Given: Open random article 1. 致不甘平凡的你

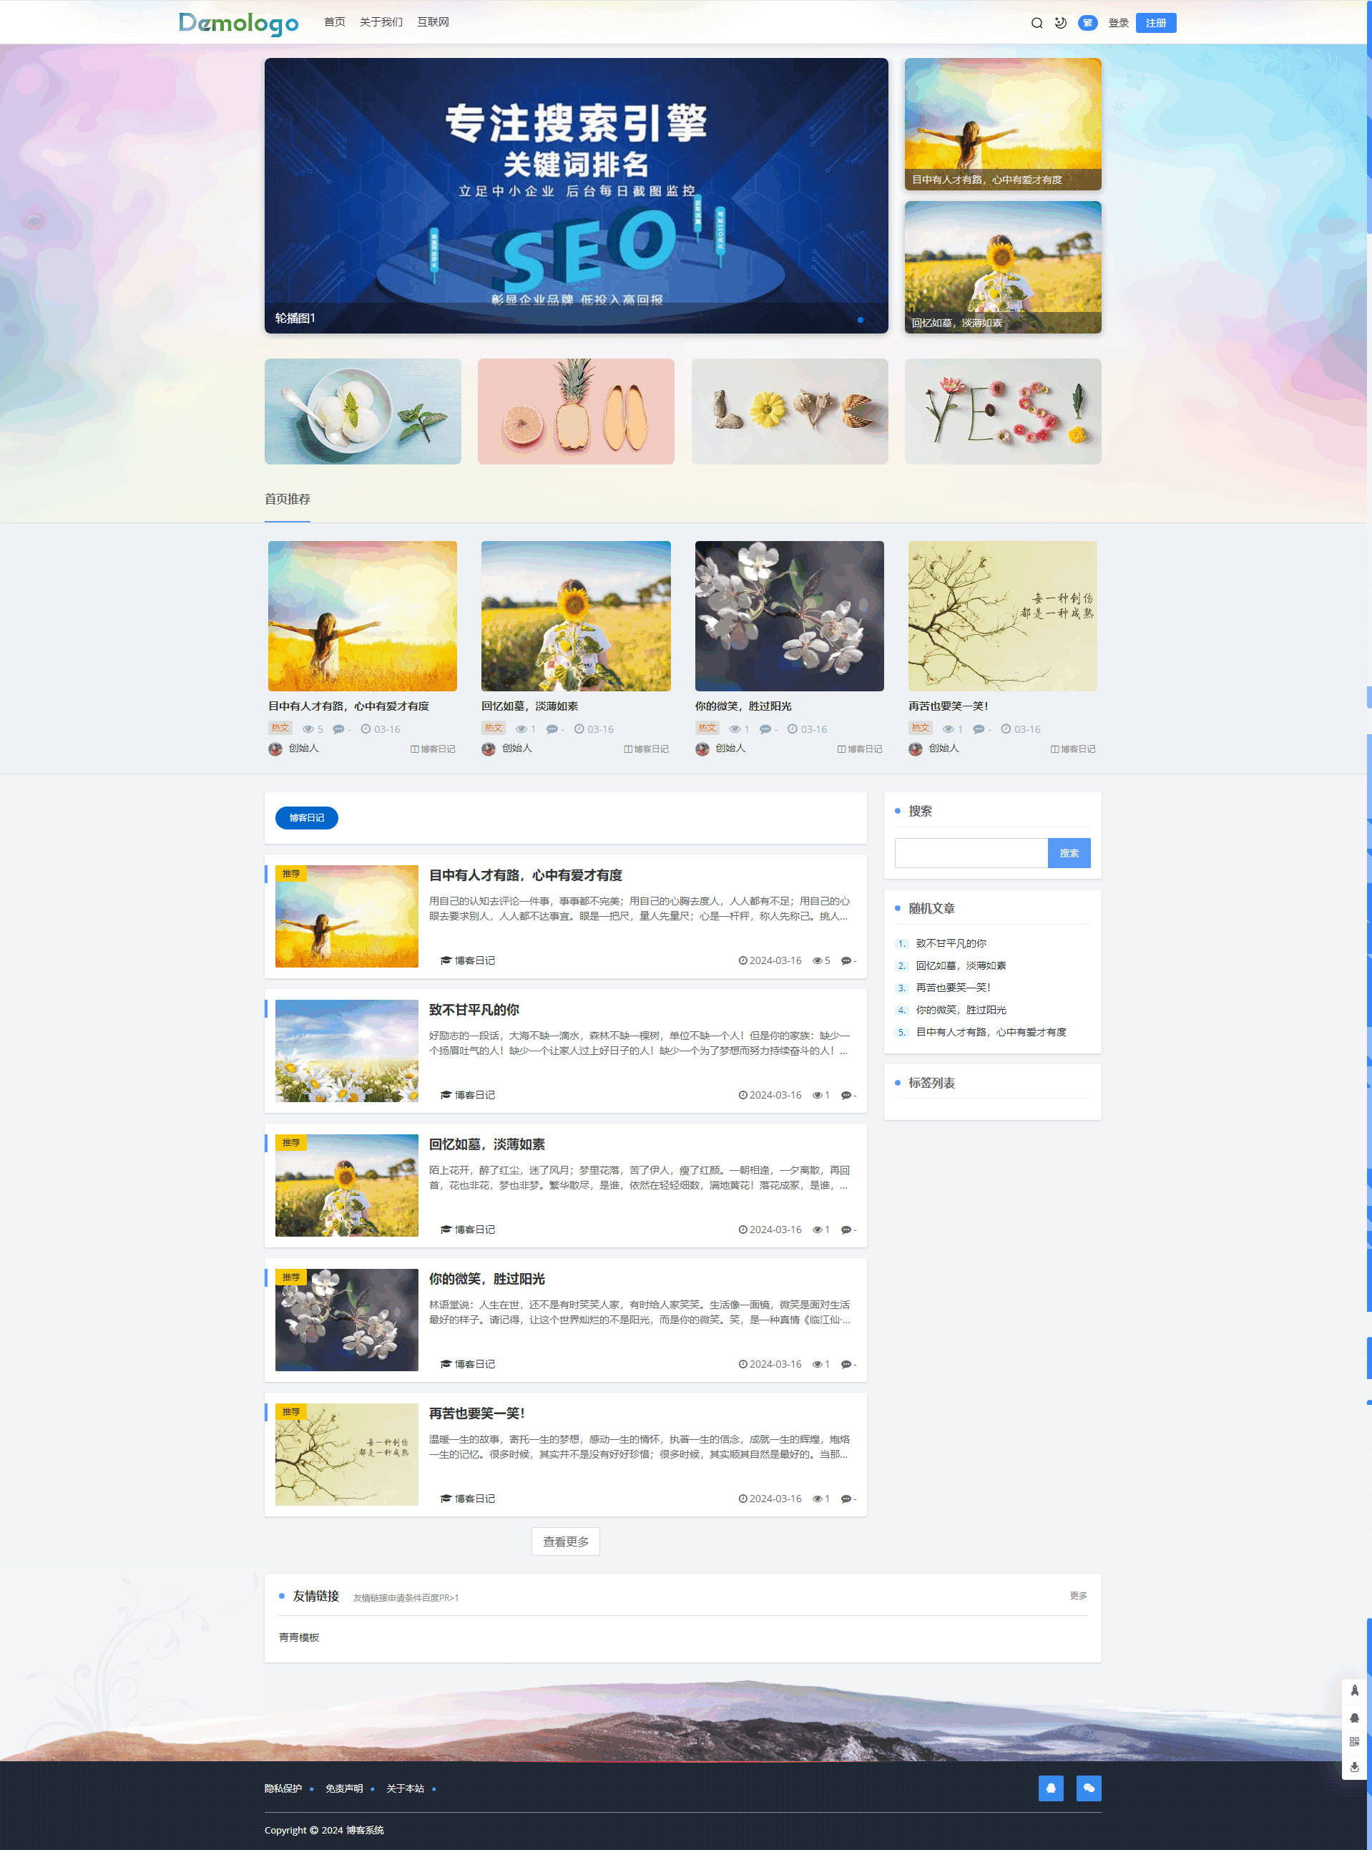Looking at the screenshot, I should [x=951, y=944].
